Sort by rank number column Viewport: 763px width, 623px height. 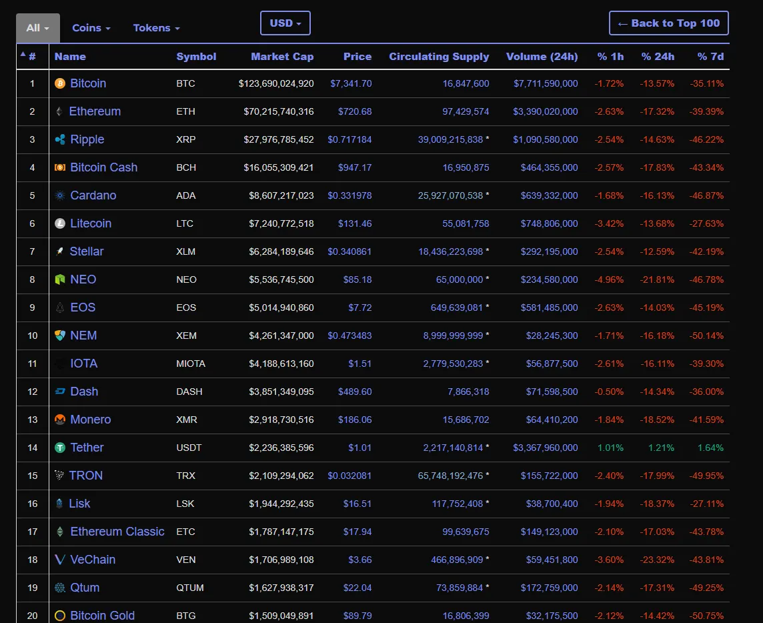coord(32,57)
